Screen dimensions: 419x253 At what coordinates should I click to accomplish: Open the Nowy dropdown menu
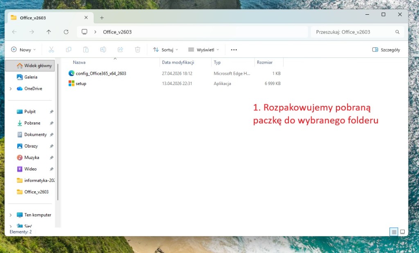point(23,49)
